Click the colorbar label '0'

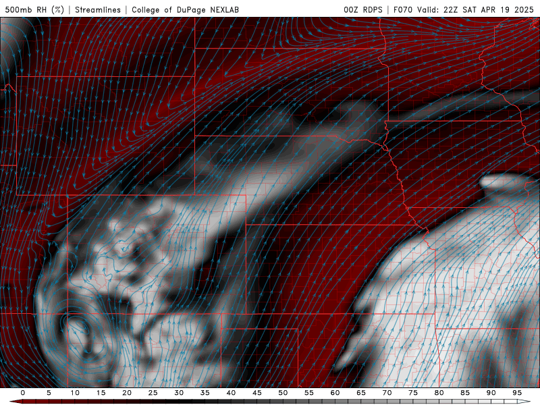(x=23, y=393)
